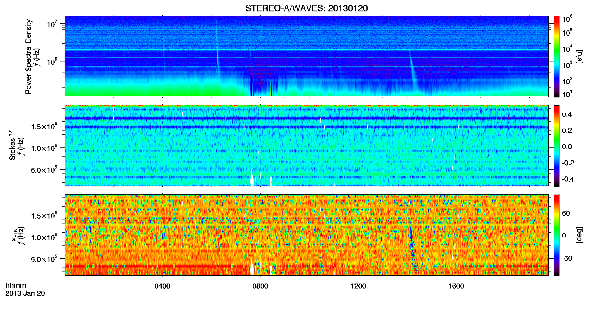613x316 pixels.
Task: Select the Stokes V axis label
Action: click(12, 145)
